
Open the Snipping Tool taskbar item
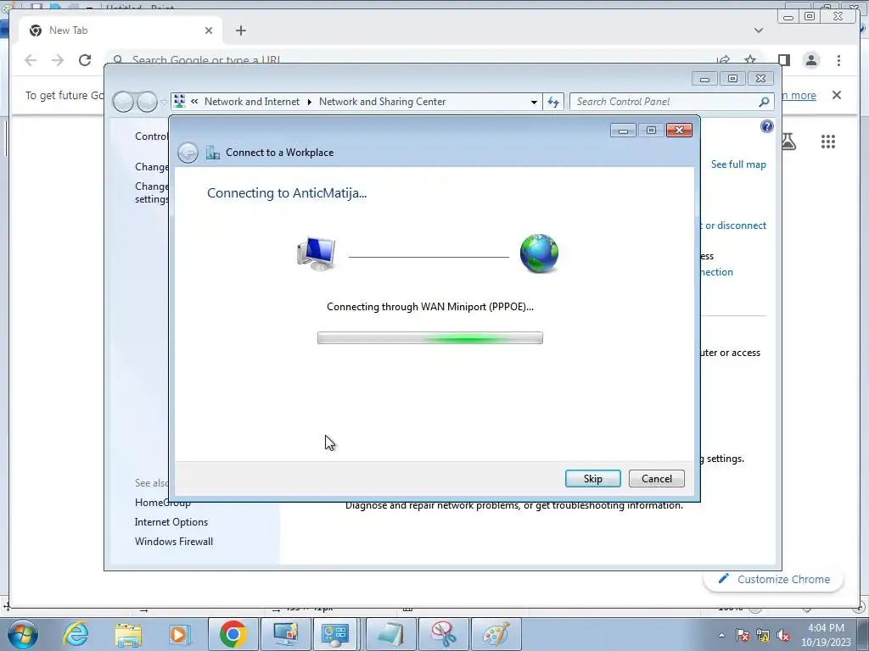coord(443,634)
